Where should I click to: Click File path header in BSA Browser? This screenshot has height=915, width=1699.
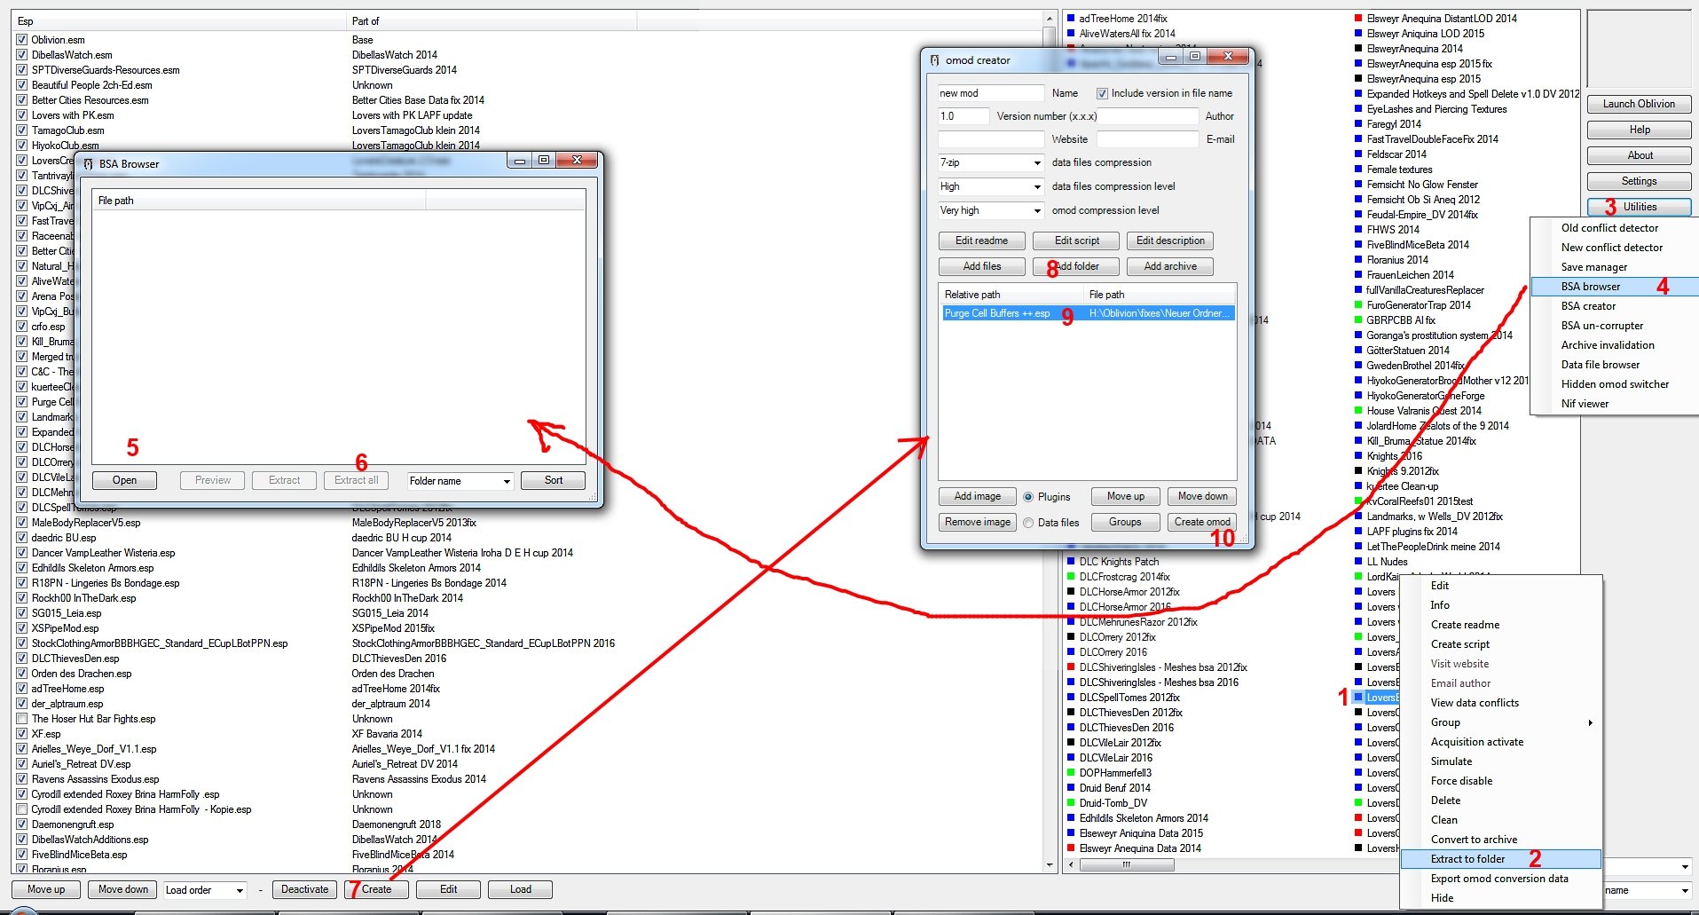point(259,201)
